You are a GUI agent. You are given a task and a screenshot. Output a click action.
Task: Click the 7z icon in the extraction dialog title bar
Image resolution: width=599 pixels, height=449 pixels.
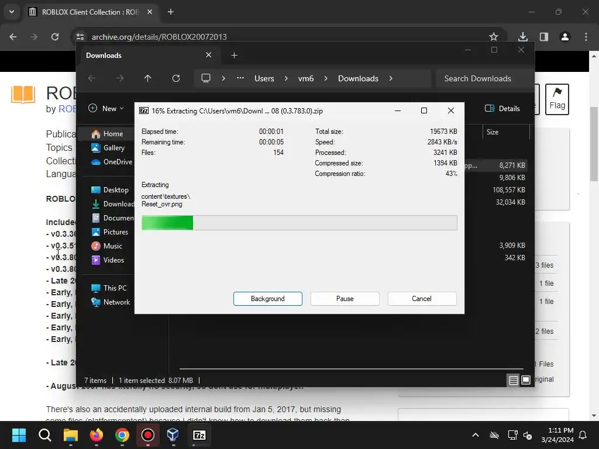point(144,110)
